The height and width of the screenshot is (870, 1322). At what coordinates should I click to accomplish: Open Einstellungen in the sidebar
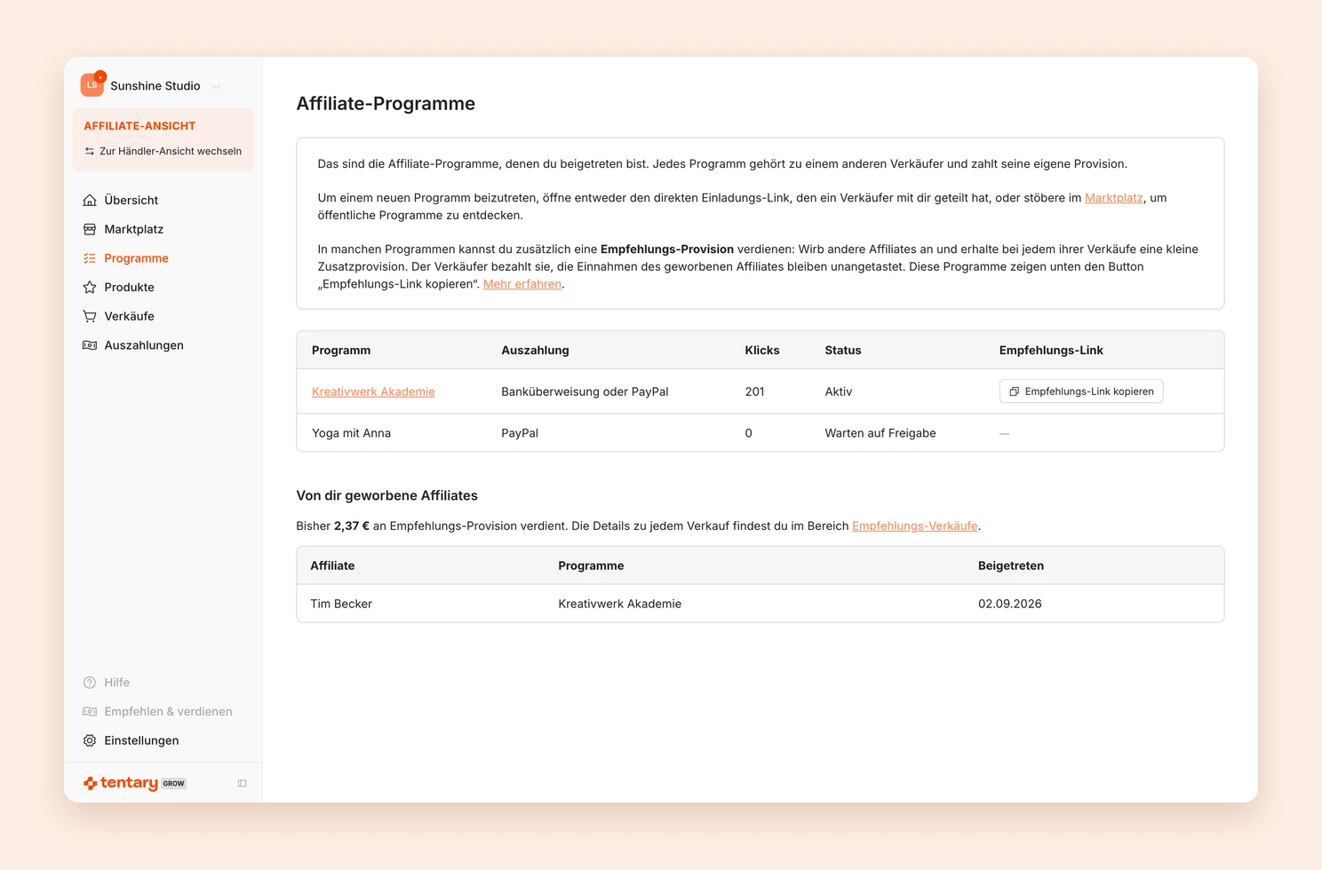click(141, 740)
